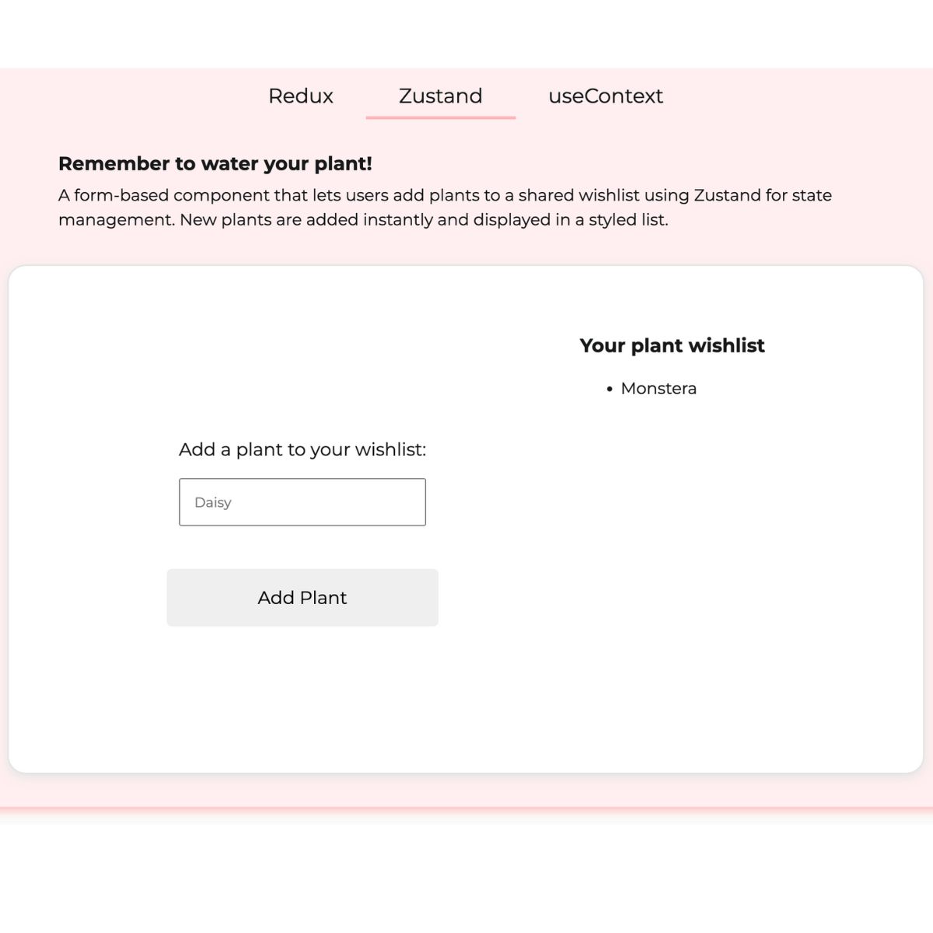Click the white wishlist card panel

(466, 700)
